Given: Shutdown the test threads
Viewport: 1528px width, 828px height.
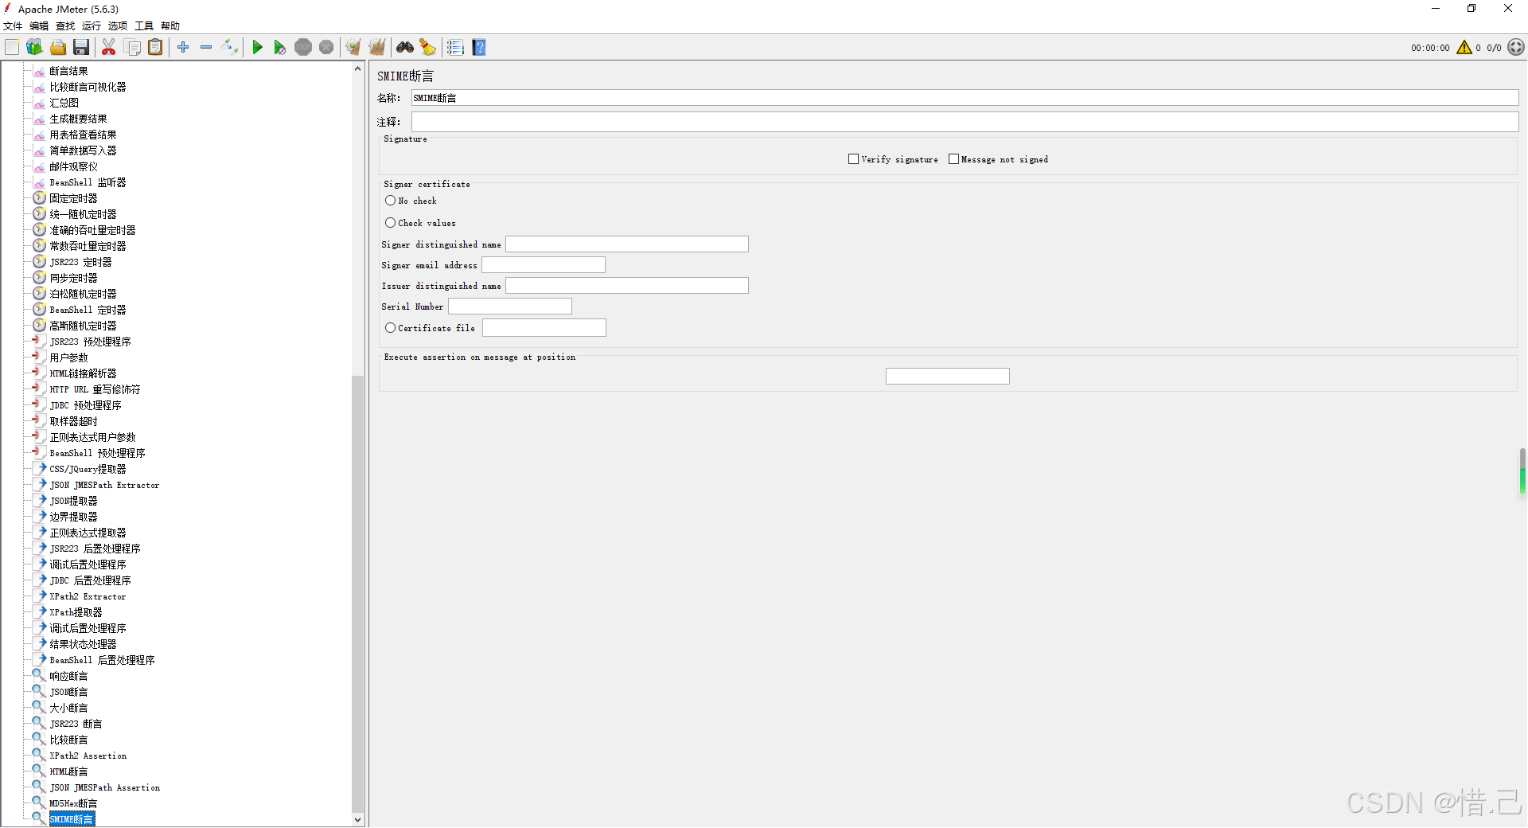Looking at the screenshot, I should coord(326,48).
